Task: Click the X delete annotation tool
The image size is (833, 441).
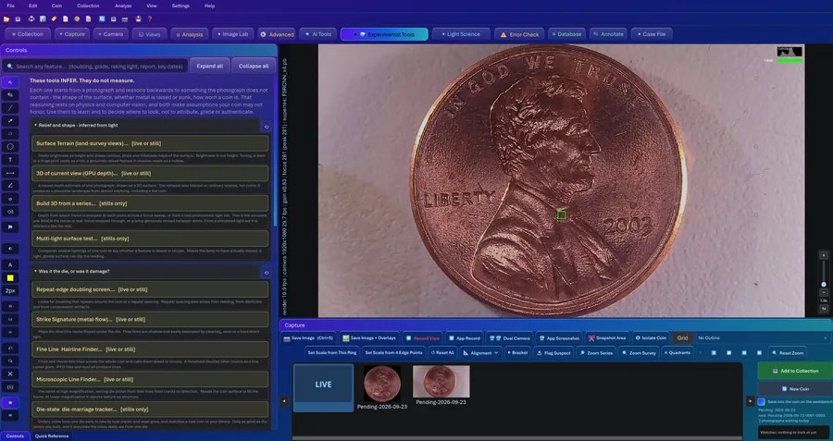Action: point(10,374)
